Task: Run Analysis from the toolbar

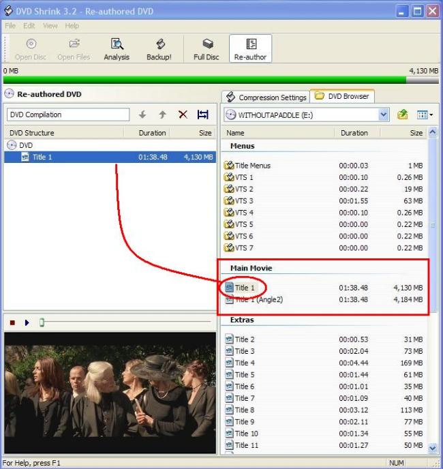Action: (117, 49)
